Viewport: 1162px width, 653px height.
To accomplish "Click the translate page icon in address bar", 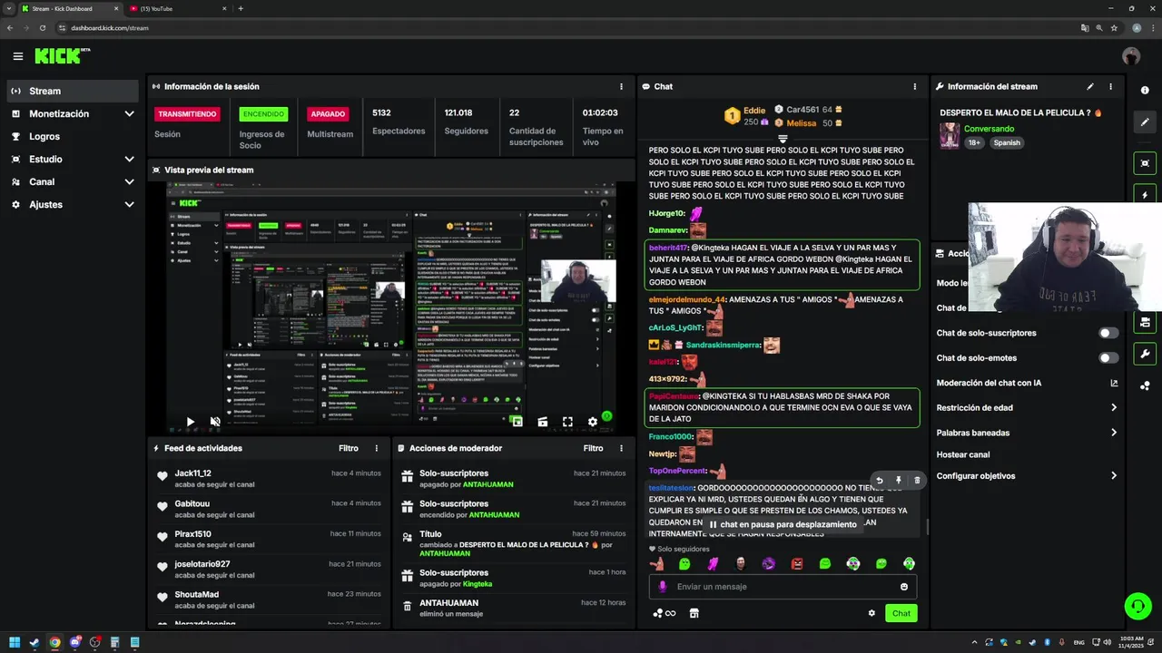I will click(1085, 28).
